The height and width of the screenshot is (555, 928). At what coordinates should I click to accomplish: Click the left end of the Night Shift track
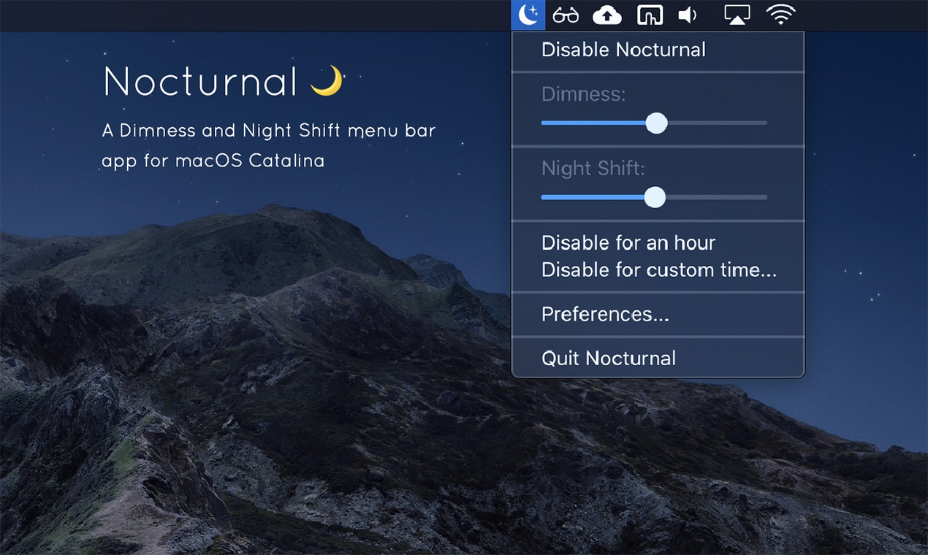pyautogui.click(x=543, y=198)
